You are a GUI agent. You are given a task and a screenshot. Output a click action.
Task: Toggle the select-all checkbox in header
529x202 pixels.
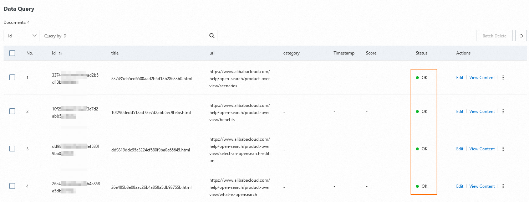[x=12, y=53]
